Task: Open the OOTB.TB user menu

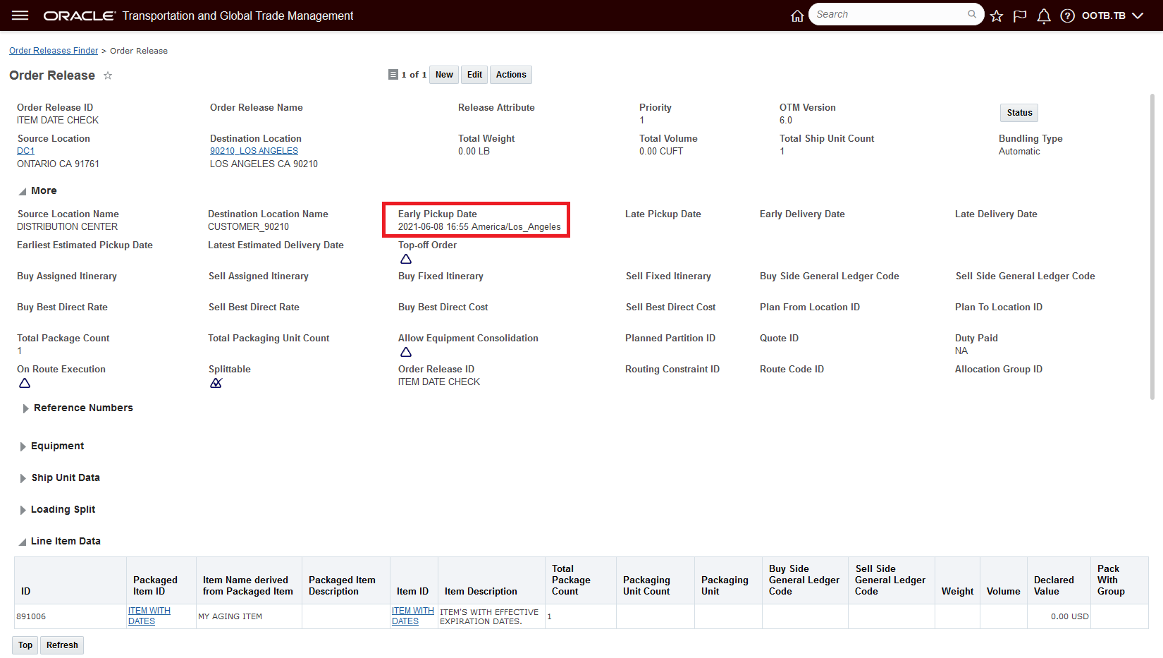Action: point(1112,16)
